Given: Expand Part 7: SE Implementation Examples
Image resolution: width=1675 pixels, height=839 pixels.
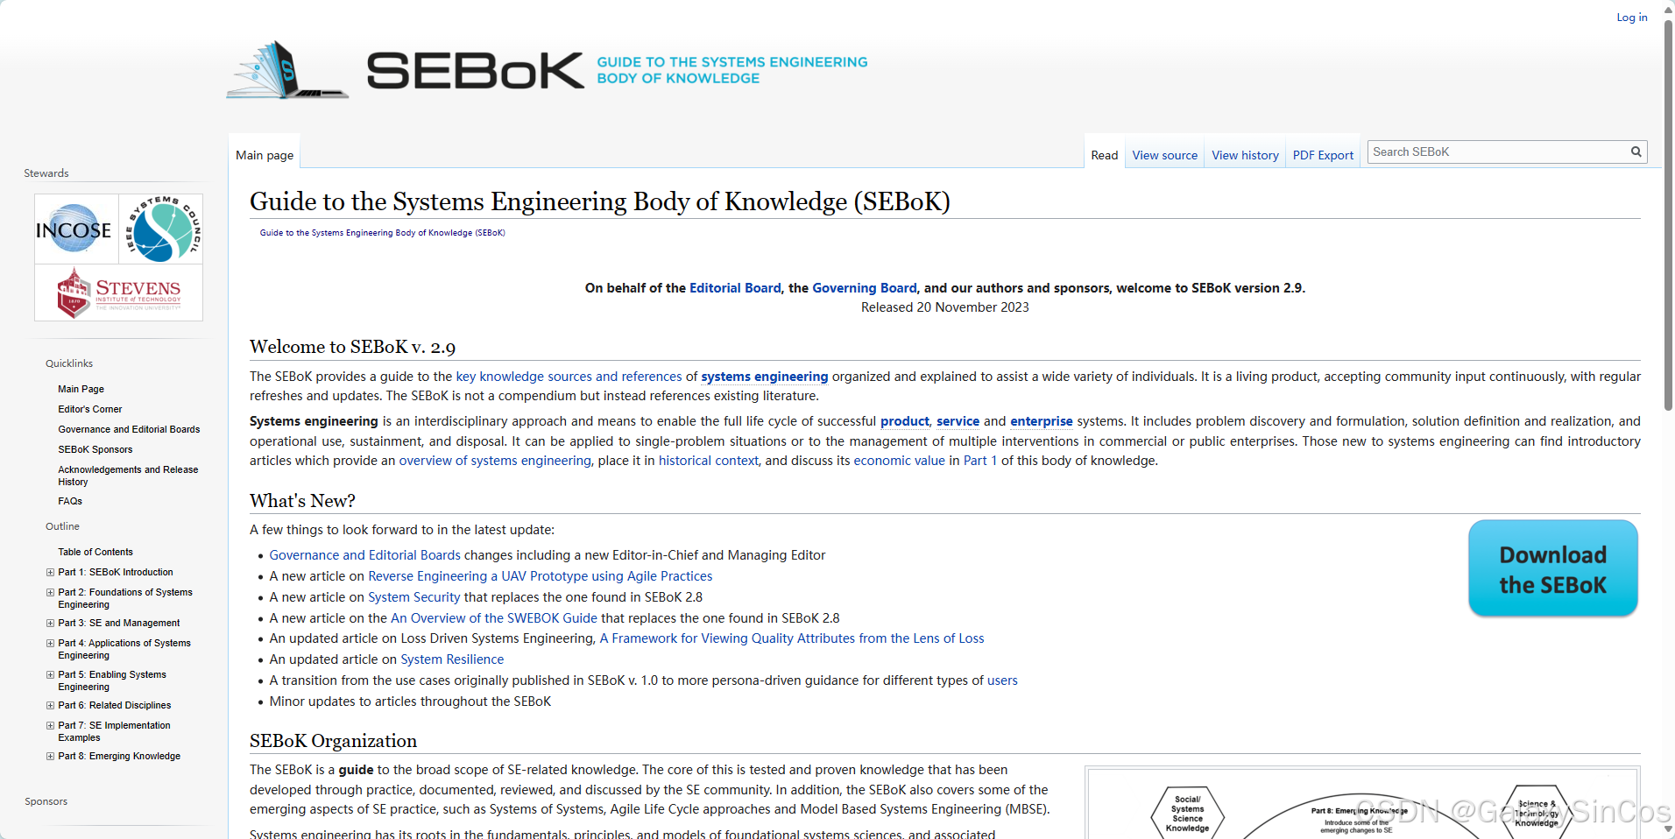Looking at the screenshot, I should pyautogui.click(x=50, y=726).
